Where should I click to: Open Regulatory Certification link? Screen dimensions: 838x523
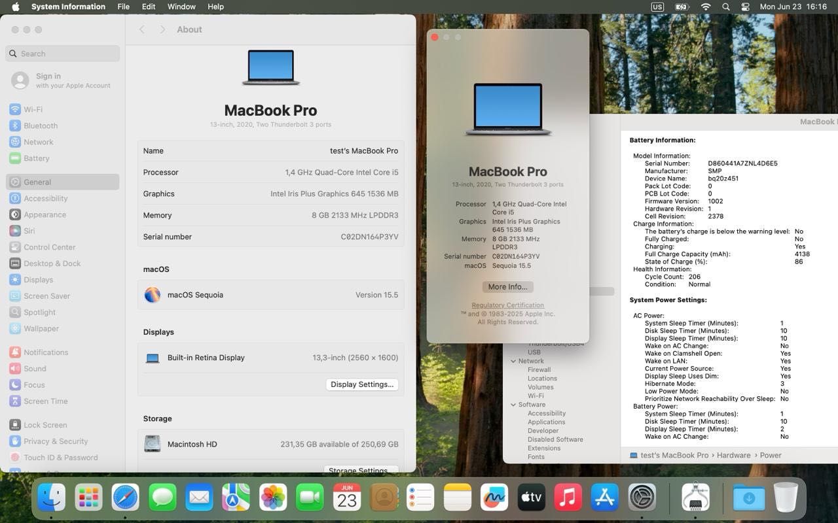[x=507, y=305]
